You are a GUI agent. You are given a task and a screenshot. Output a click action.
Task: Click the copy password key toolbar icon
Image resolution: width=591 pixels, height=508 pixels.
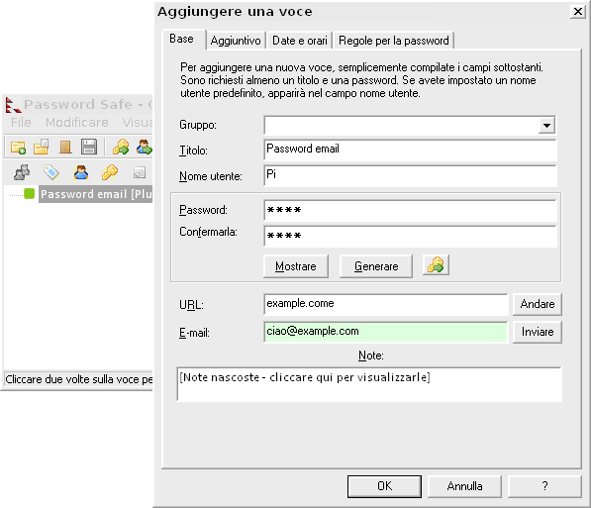click(x=121, y=147)
